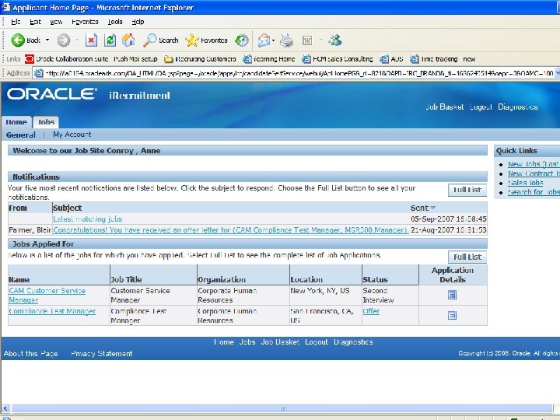560x420 pixels.
Task: Open the Search magnifier in toolbar
Action: (149, 40)
